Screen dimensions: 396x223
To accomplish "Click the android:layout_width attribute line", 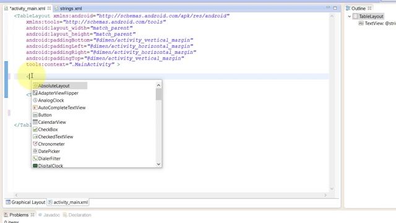I will (x=79, y=28).
